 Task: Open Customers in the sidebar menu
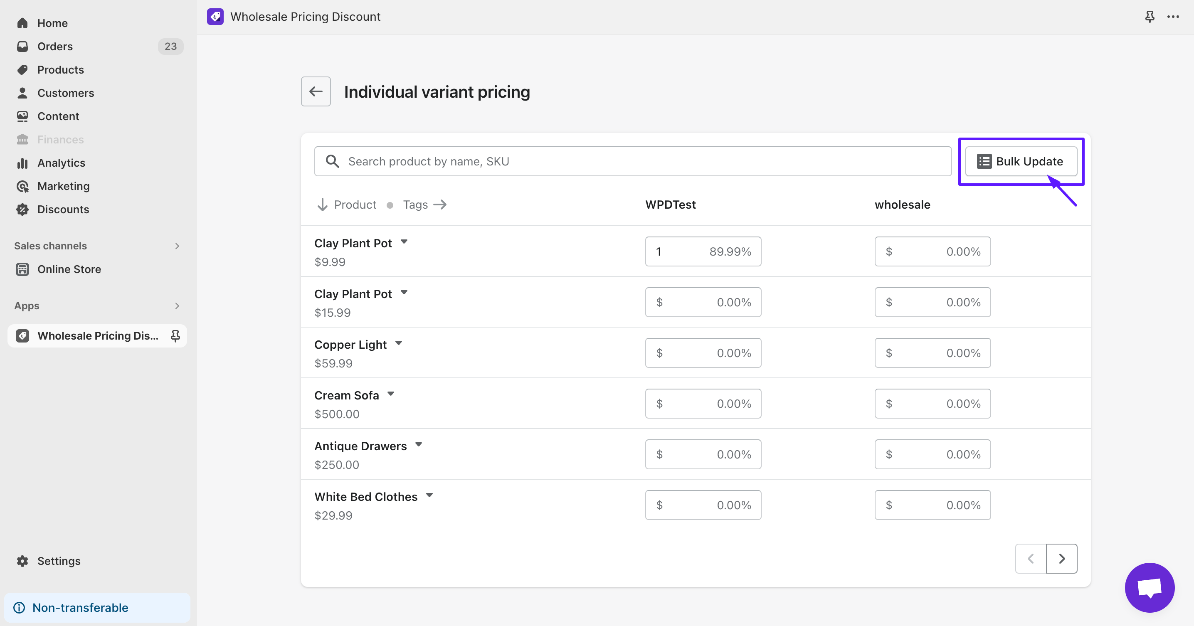click(97, 93)
